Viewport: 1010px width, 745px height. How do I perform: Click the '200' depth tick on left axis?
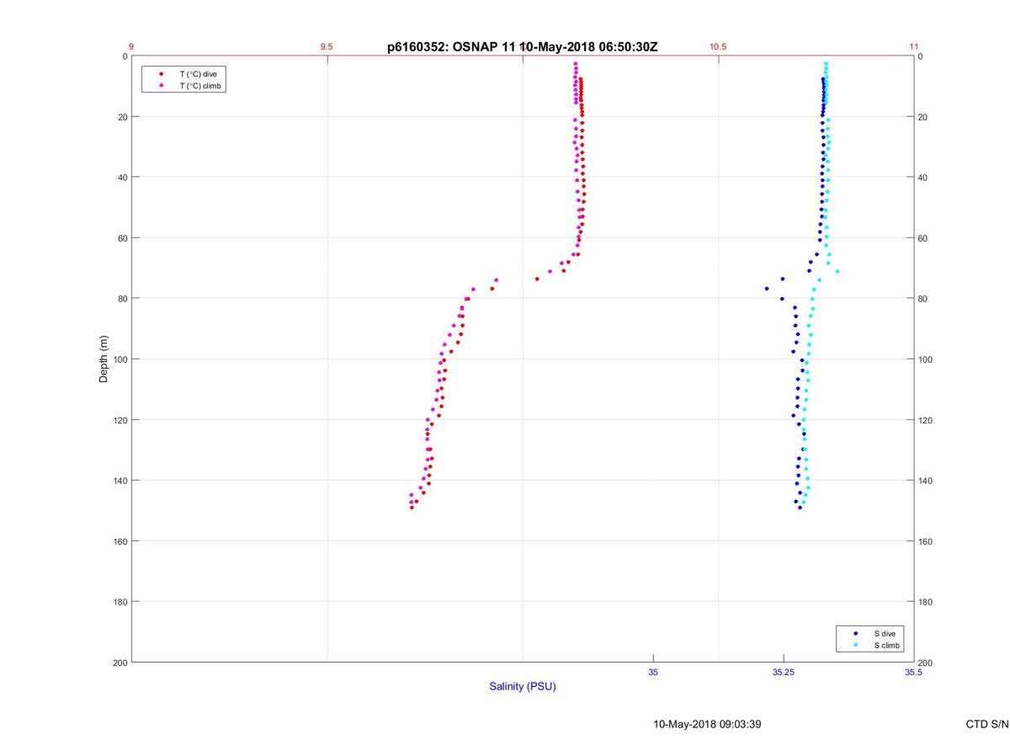tap(120, 663)
